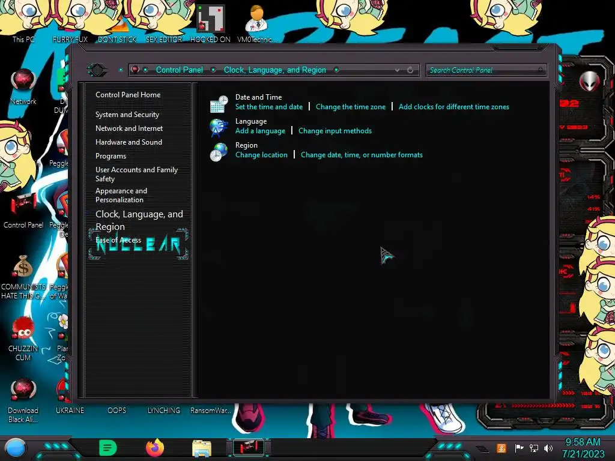The width and height of the screenshot is (615, 461).
Task: Open the Network desktop icon
Action: [23, 86]
